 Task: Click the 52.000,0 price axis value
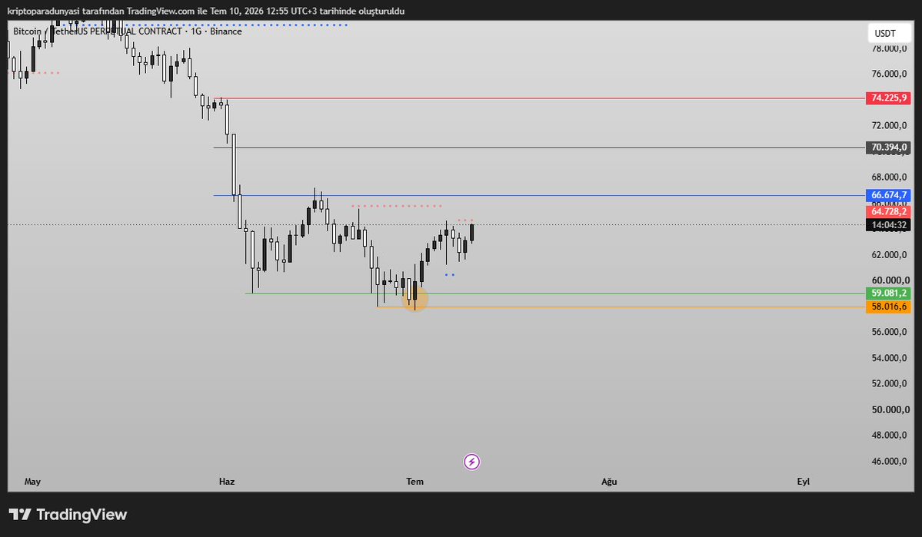pos(889,383)
